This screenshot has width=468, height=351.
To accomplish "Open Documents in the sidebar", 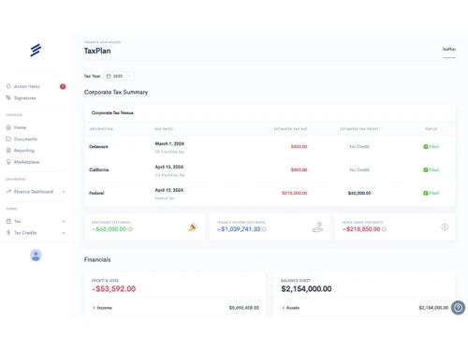I will click(25, 139).
